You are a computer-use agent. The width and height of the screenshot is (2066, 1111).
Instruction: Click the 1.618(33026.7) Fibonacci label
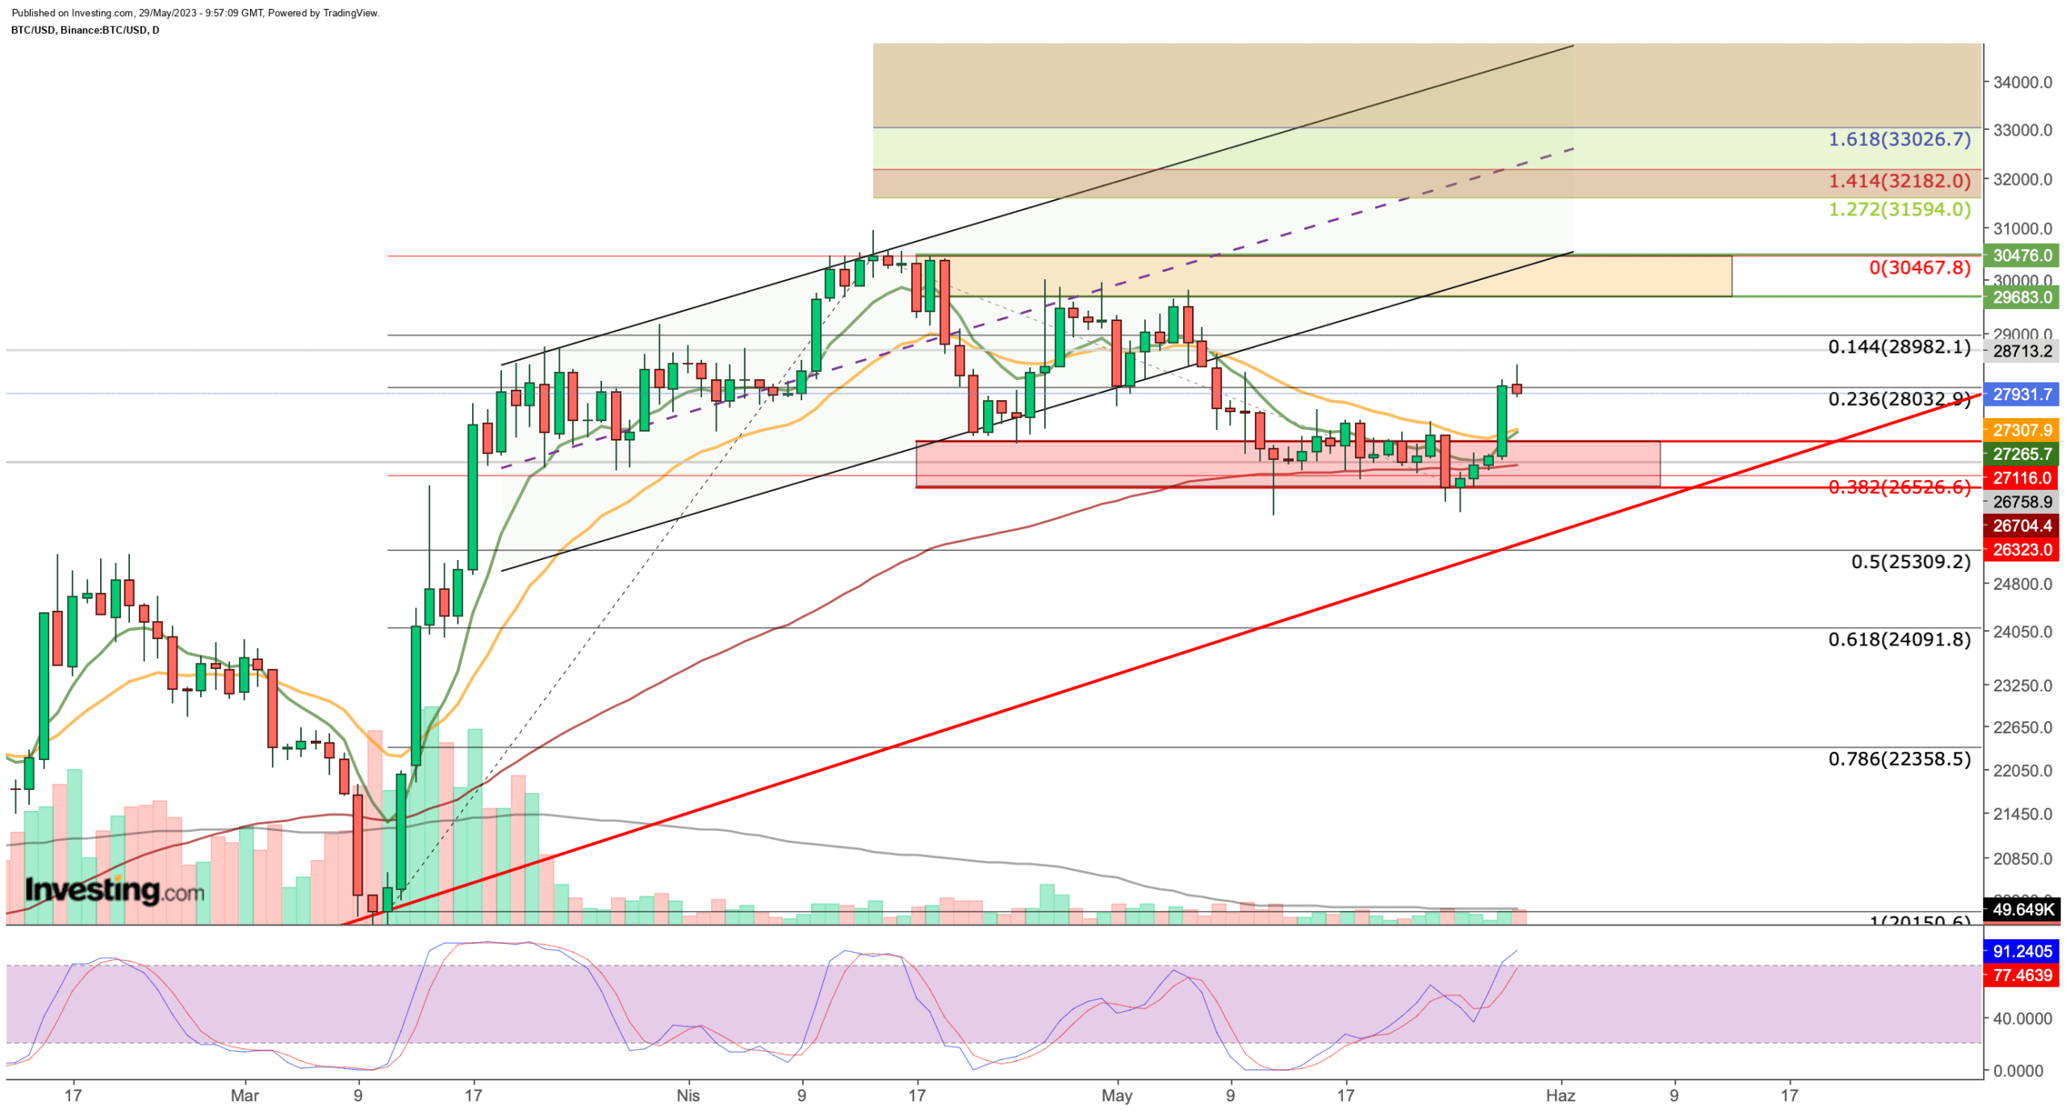1898,139
